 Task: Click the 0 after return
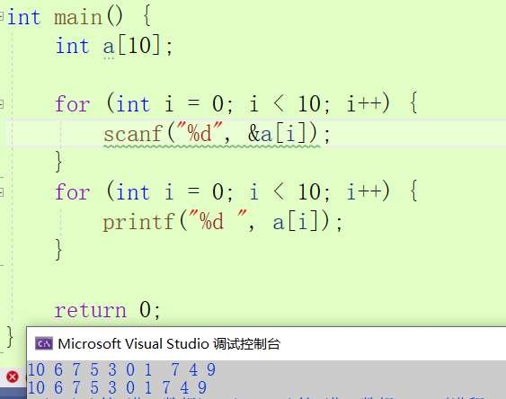pyautogui.click(x=146, y=310)
